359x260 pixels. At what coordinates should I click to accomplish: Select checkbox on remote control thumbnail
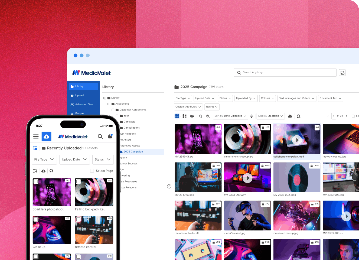[x=78, y=219]
